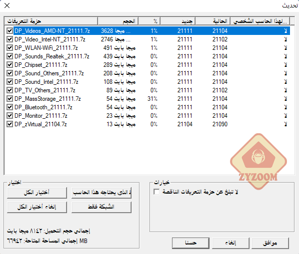Viewport: 299px width, 254px height.
Task: Click new version 21104 in zVirtual row
Action: coord(185,124)
